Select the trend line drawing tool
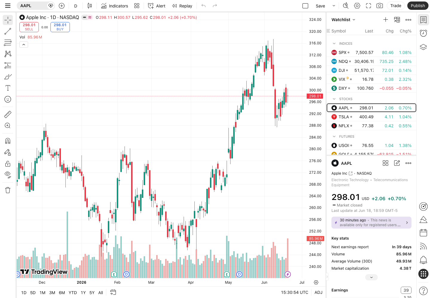Viewport: 430px width, 298px height. tap(8, 31)
